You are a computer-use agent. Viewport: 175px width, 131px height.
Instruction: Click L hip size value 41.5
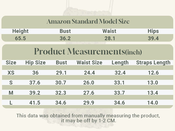coord(35,103)
